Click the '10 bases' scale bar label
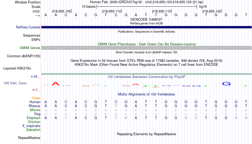This screenshot has width=252, height=144. point(89,7)
